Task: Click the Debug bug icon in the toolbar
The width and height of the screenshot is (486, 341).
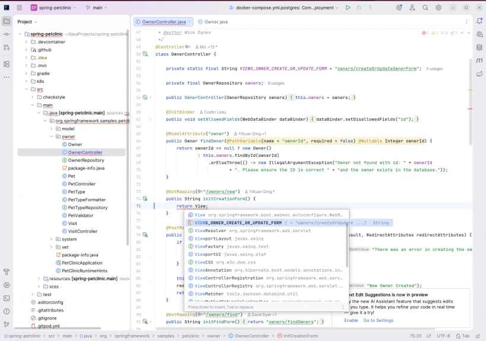Action: point(360,8)
